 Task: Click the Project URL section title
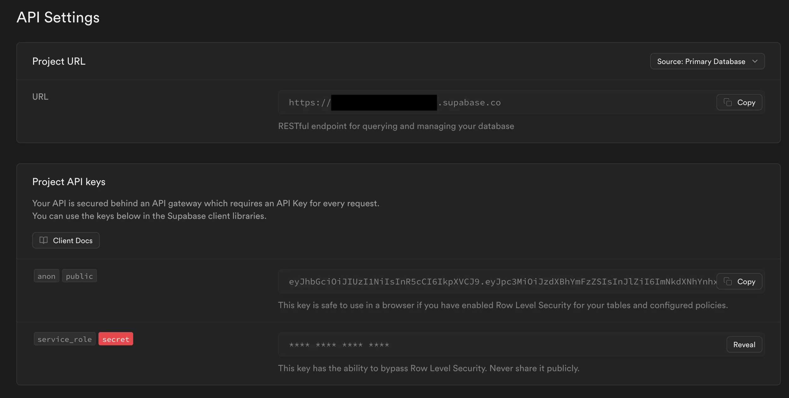(x=59, y=61)
